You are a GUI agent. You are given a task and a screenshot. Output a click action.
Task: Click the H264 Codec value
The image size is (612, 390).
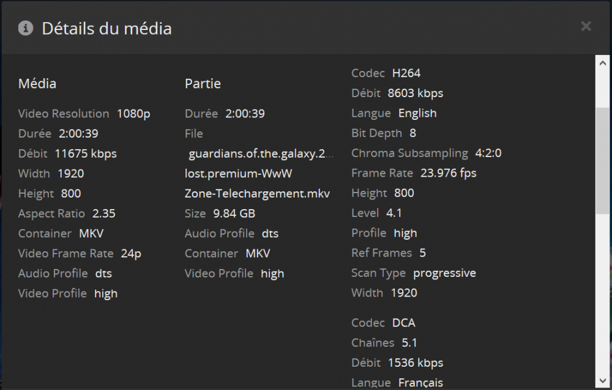[x=406, y=73]
